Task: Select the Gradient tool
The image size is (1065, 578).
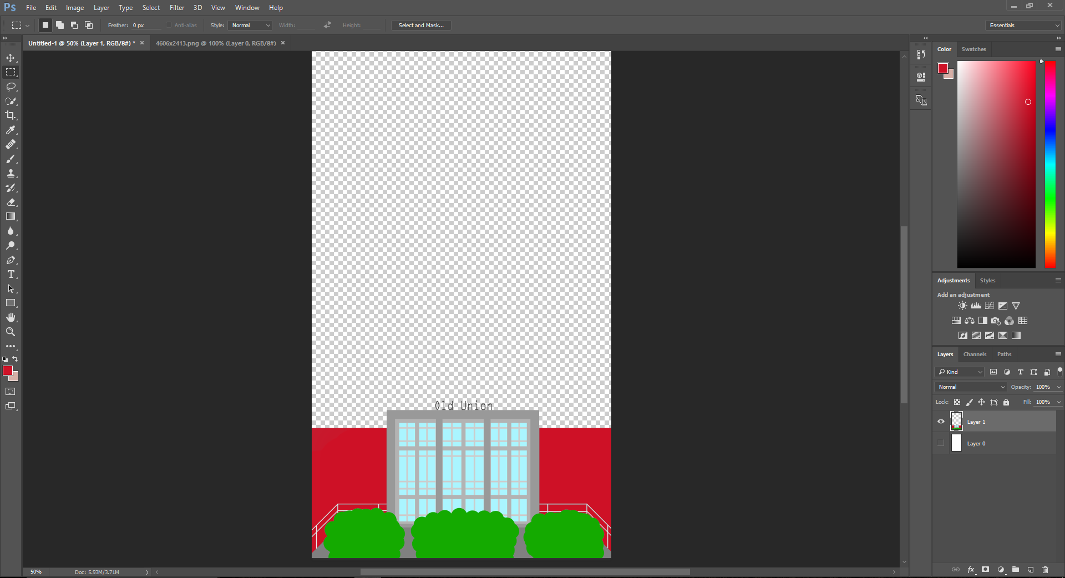Action: pos(11,216)
